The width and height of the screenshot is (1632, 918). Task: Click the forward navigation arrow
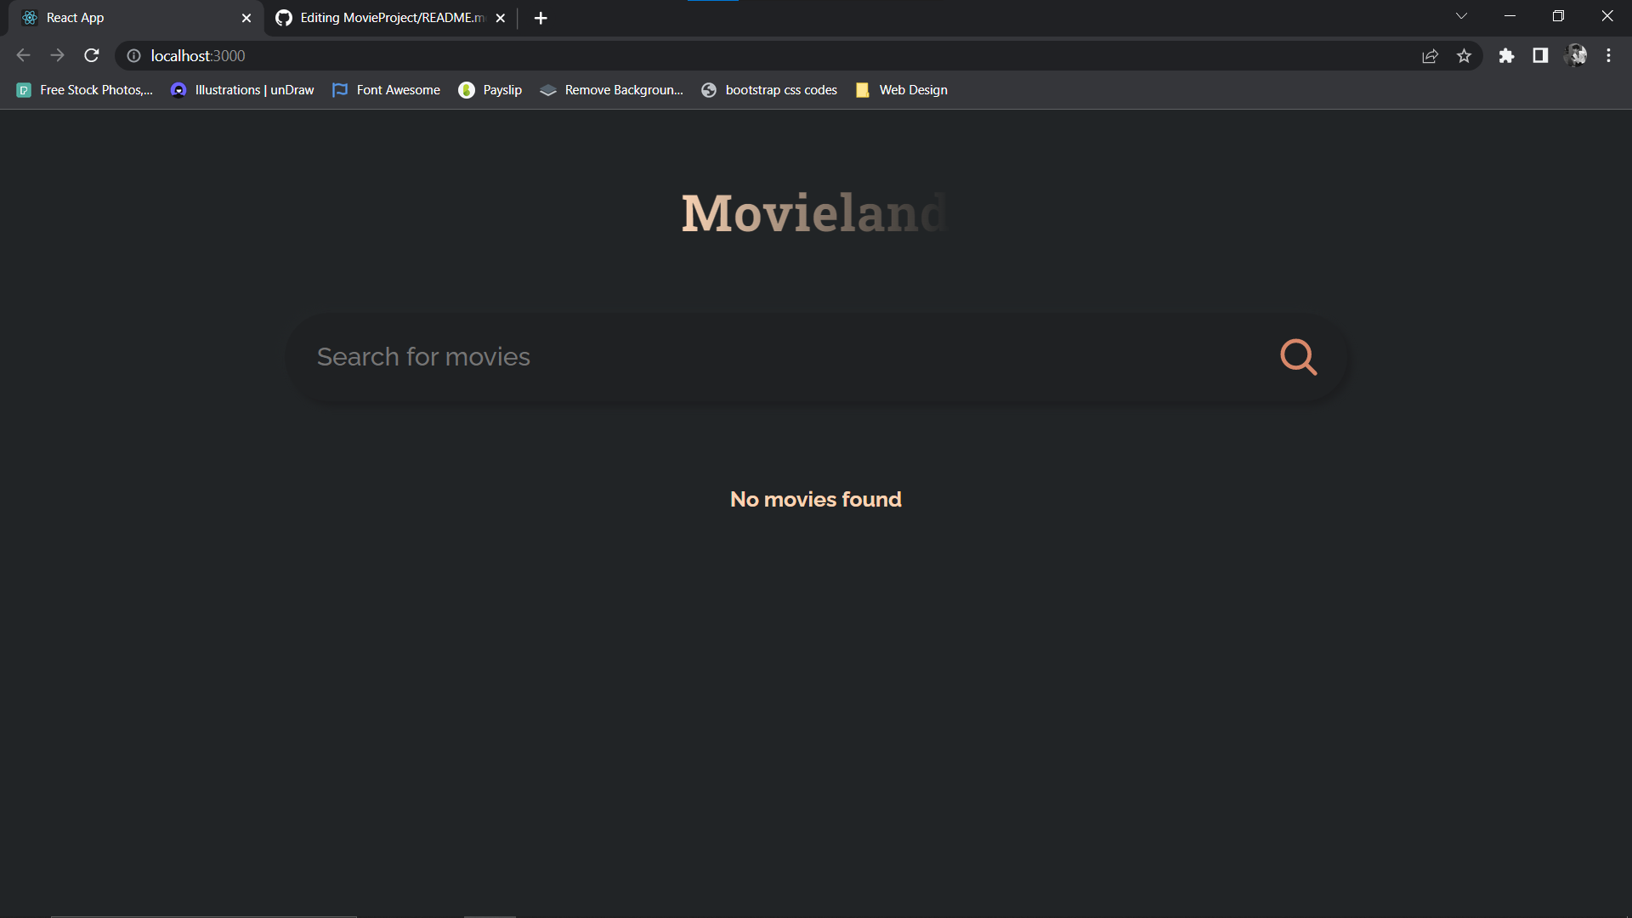click(57, 55)
